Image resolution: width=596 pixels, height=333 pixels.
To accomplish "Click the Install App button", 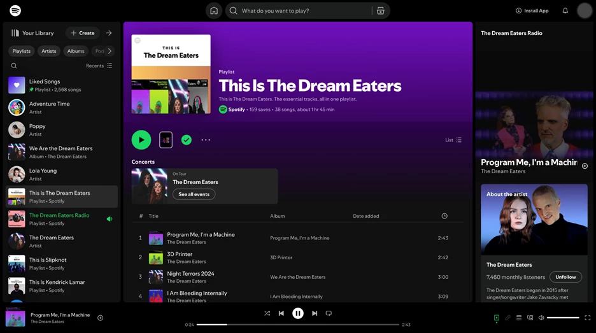I will point(532,11).
